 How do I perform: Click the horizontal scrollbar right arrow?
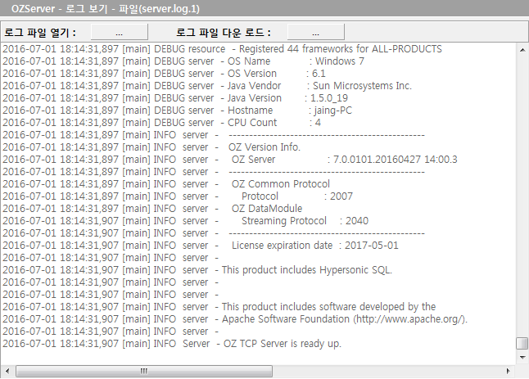509,371
